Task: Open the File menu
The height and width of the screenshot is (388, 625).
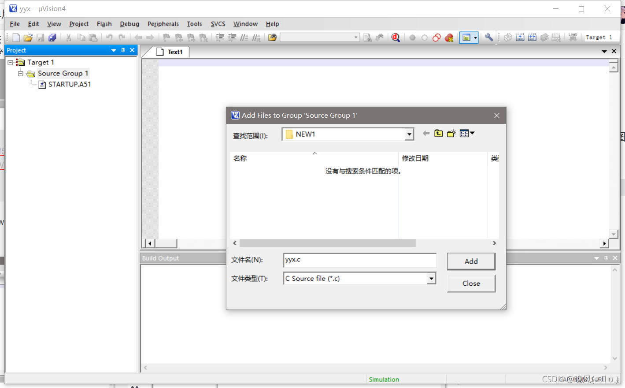Action: [15, 24]
